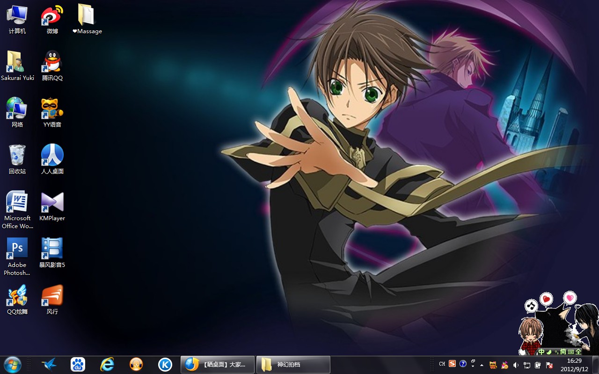Click the CH input language indicator
Screen dimensions: 599x374
tap(442, 364)
